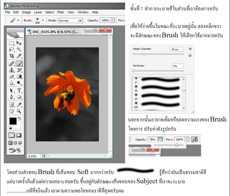Switch to Standard editing mode
230x196 pixels.
point(12,135)
